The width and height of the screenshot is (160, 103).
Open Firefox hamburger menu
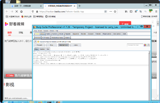pyautogui.click(x=156, y=12)
